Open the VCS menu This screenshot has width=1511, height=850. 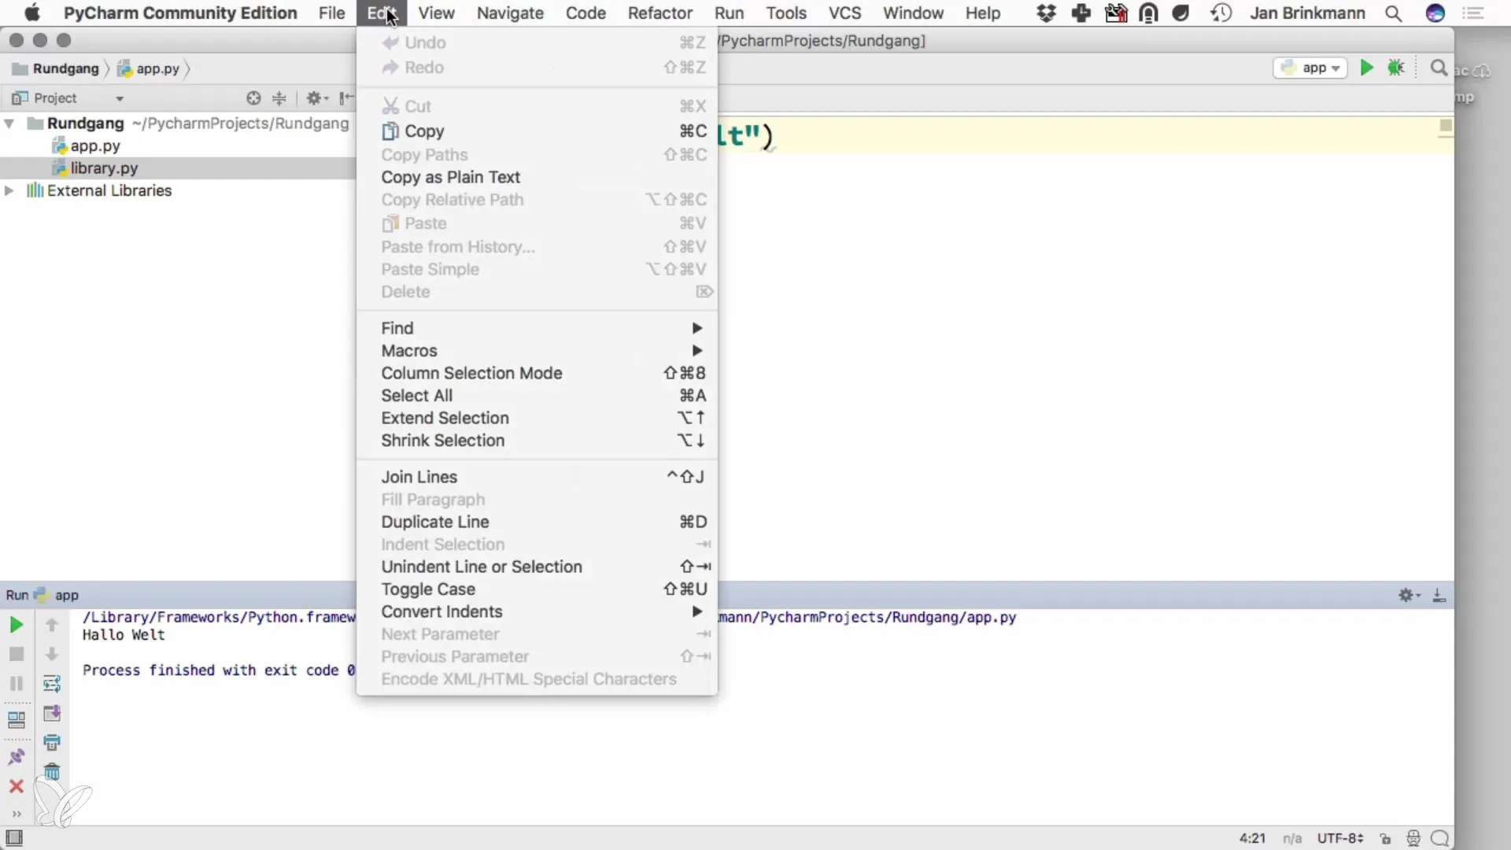(x=844, y=13)
